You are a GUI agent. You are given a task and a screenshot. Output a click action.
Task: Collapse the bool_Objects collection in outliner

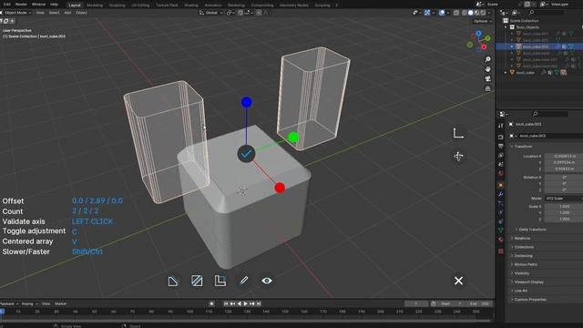[506, 27]
